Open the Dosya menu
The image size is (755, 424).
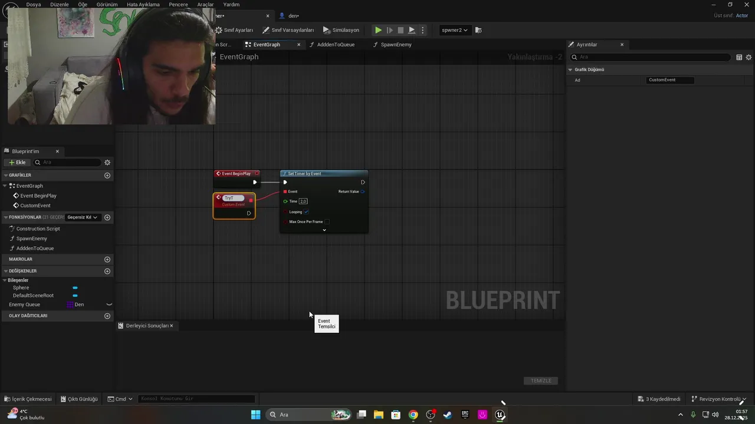click(34, 4)
